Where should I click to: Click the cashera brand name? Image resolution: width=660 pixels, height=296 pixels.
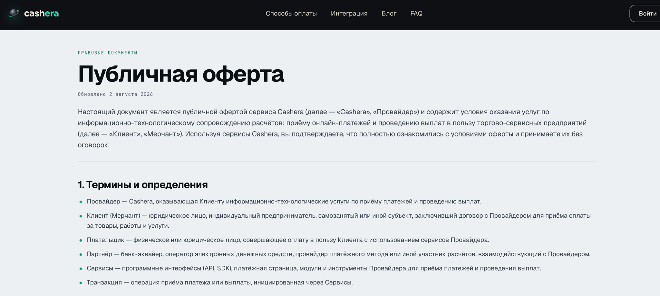[41, 14]
